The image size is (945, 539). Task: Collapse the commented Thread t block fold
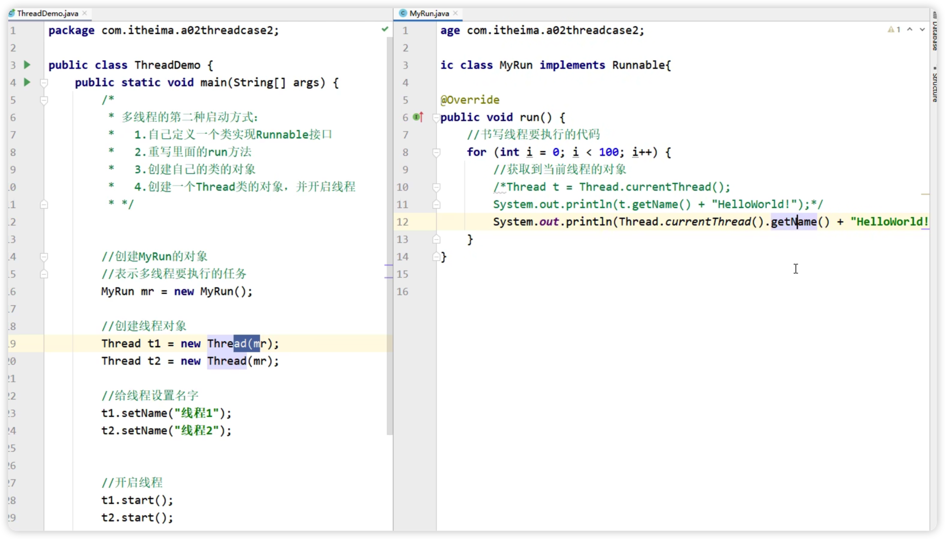pyautogui.click(x=436, y=187)
